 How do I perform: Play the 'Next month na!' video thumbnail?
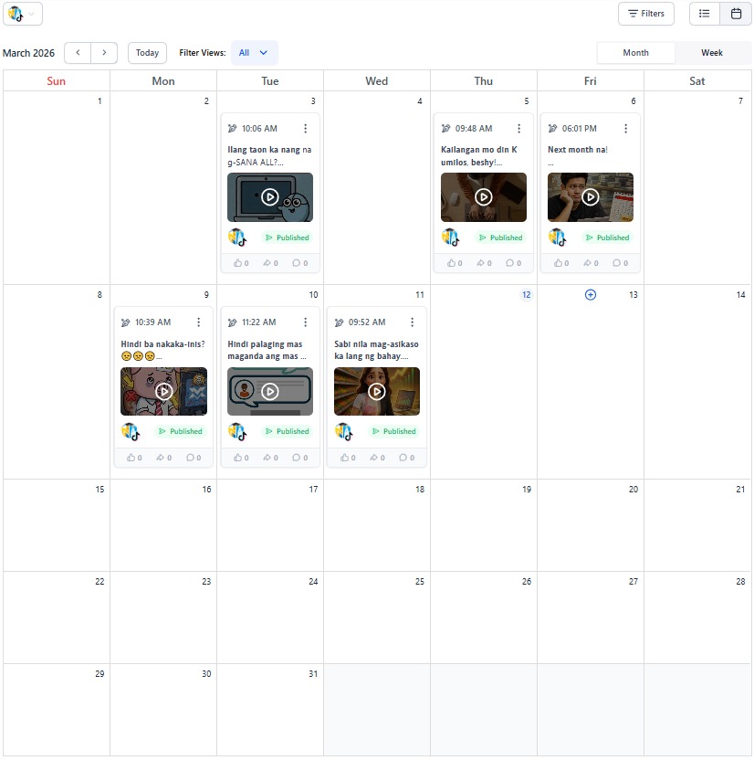(591, 197)
